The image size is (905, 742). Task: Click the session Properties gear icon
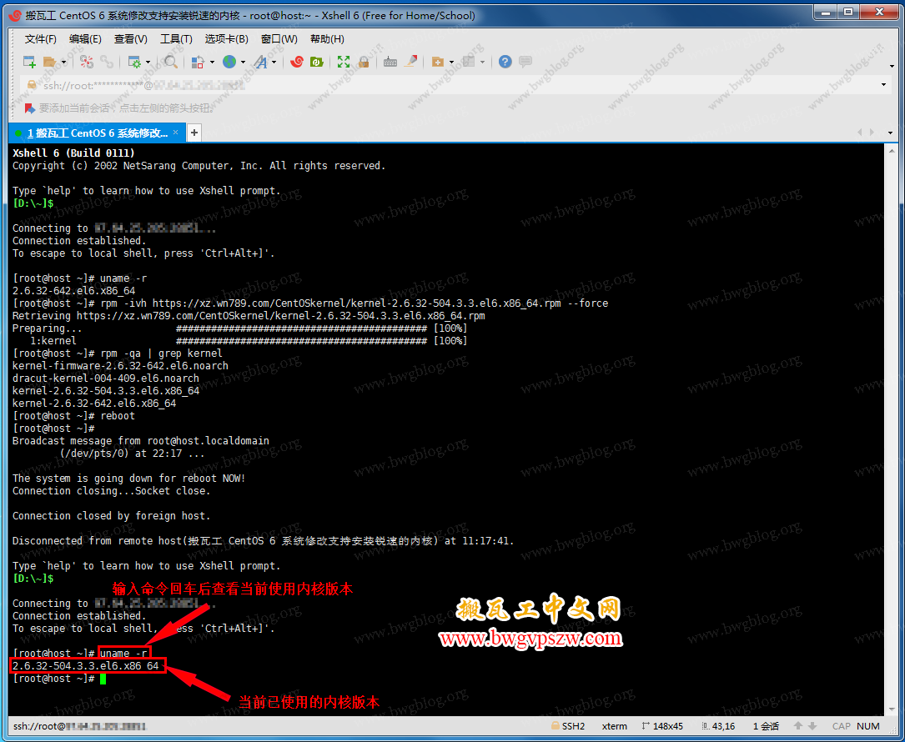pyautogui.click(x=134, y=62)
